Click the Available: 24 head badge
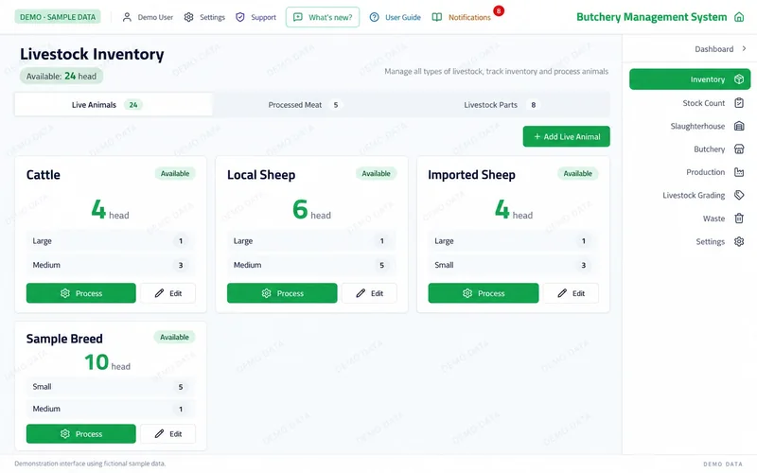 (62, 76)
